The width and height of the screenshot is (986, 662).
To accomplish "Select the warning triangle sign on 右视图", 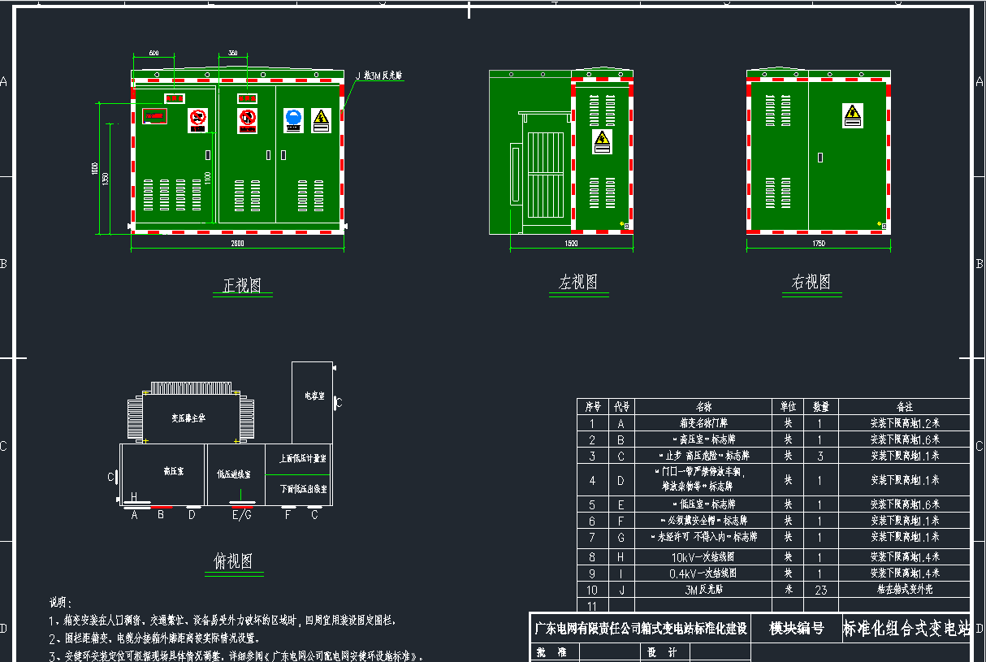I will pyautogui.click(x=852, y=116).
